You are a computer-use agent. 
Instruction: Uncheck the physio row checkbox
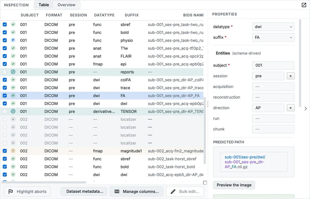(5, 40)
